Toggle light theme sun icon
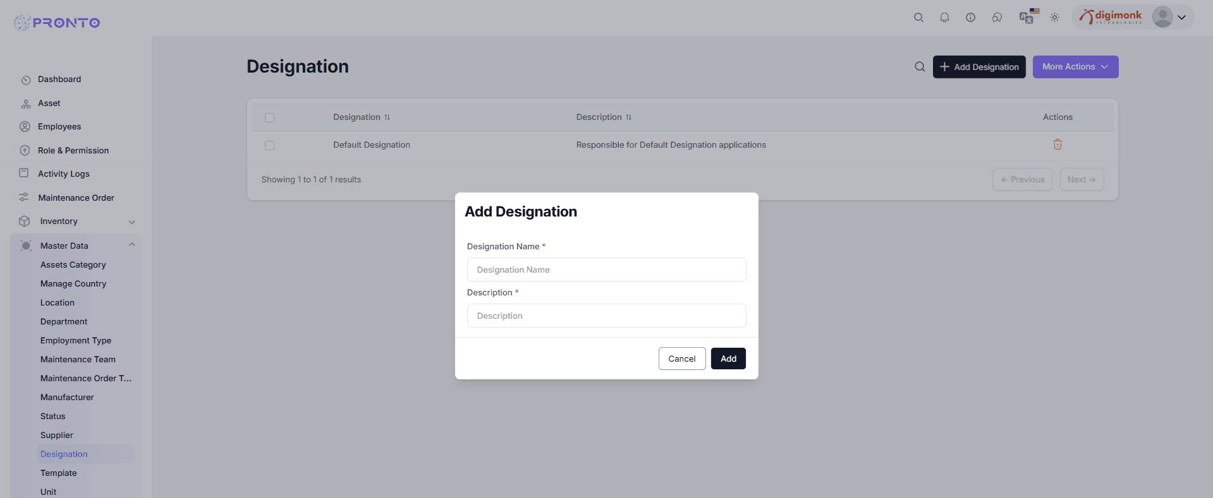This screenshot has height=498, width=1213. (x=1054, y=18)
